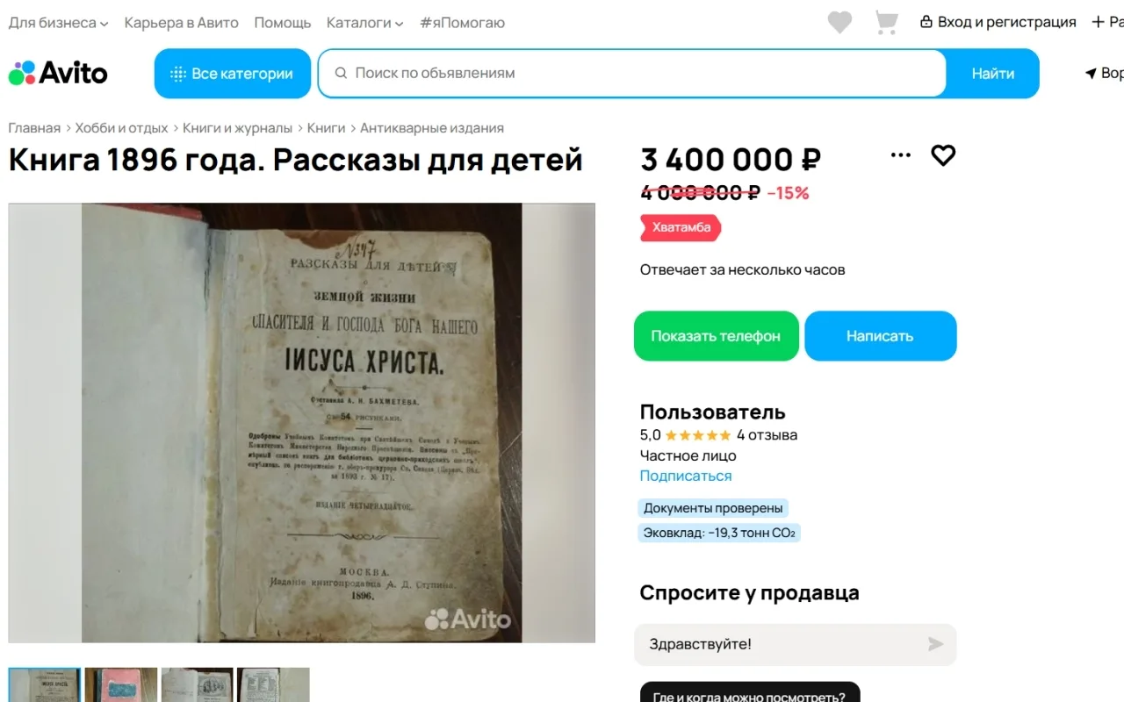
Task: Click the 'Написать' button
Action: pyautogui.click(x=880, y=336)
